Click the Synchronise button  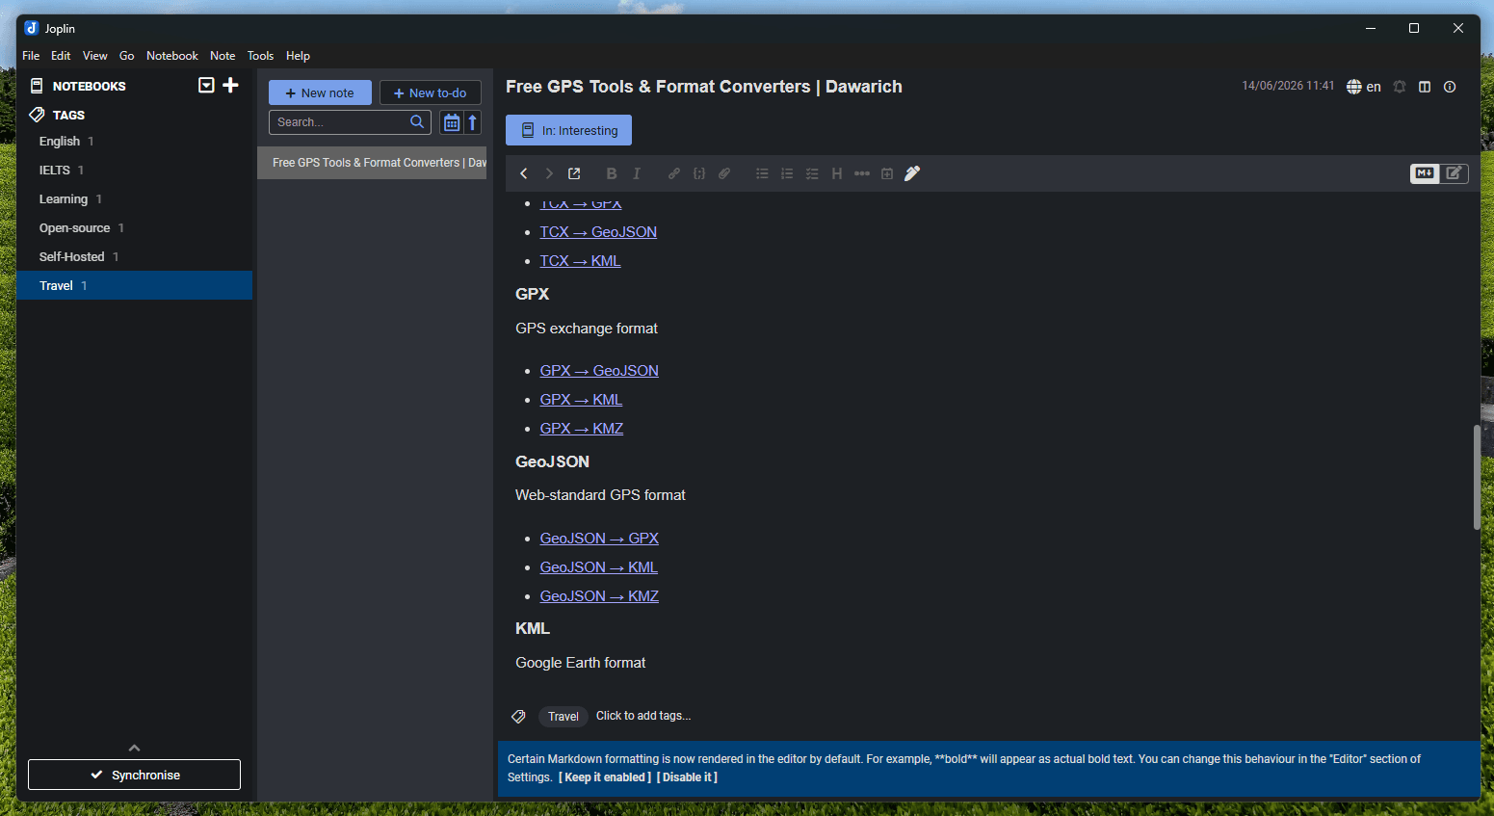(134, 775)
